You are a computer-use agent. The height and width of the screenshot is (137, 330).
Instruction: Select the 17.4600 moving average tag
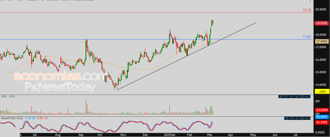pos(321,42)
